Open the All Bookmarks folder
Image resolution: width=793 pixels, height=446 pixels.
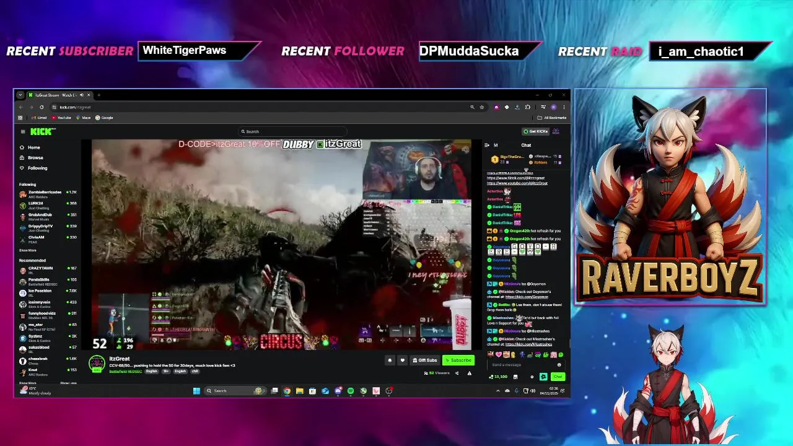[x=552, y=118]
